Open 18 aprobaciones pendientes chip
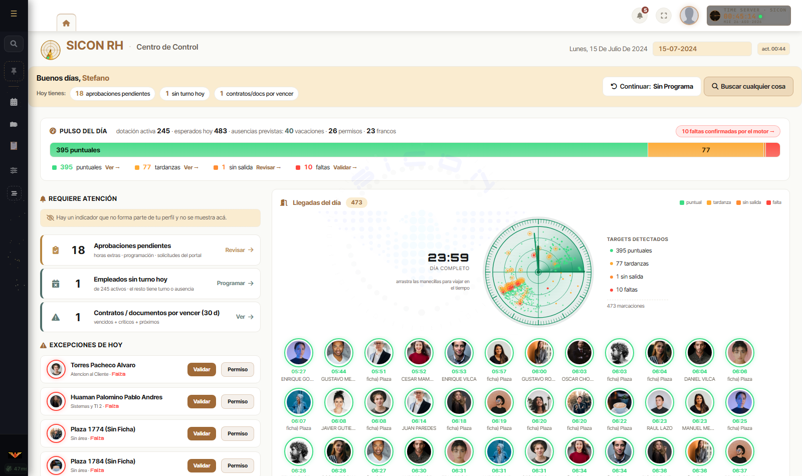 coord(113,94)
